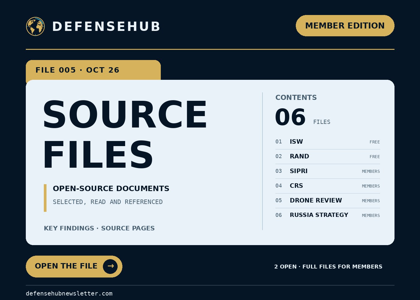
Task: Click the arrow icon in Open The File
Action: [110, 266]
